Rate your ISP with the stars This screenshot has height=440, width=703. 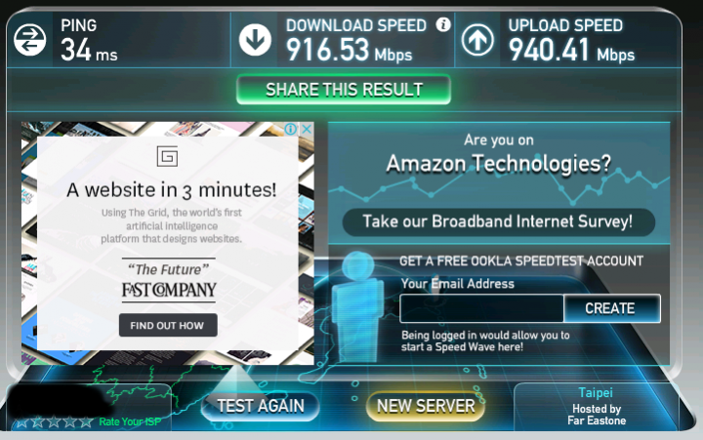(54, 421)
